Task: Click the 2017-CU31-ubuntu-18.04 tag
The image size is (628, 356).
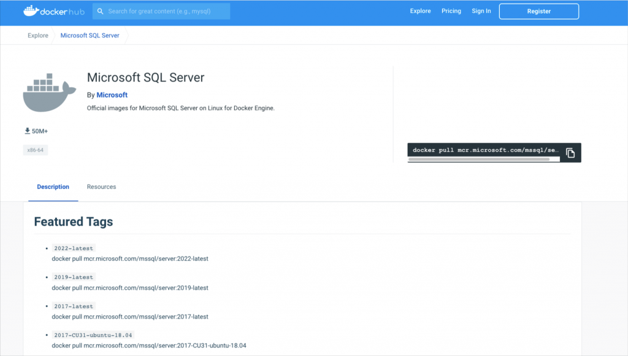Action: (93, 335)
